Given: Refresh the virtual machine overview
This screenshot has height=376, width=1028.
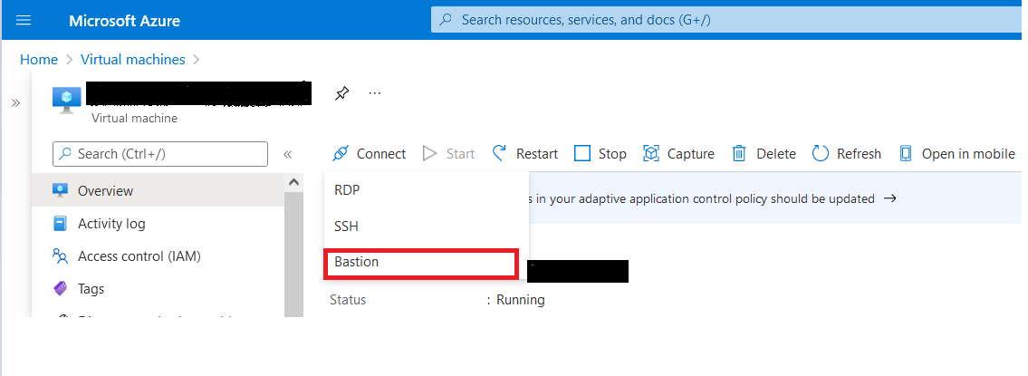Looking at the screenshot, I should 847,154.
